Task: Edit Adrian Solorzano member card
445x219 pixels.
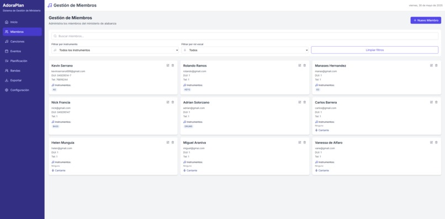Action: (x=300, y=102)
